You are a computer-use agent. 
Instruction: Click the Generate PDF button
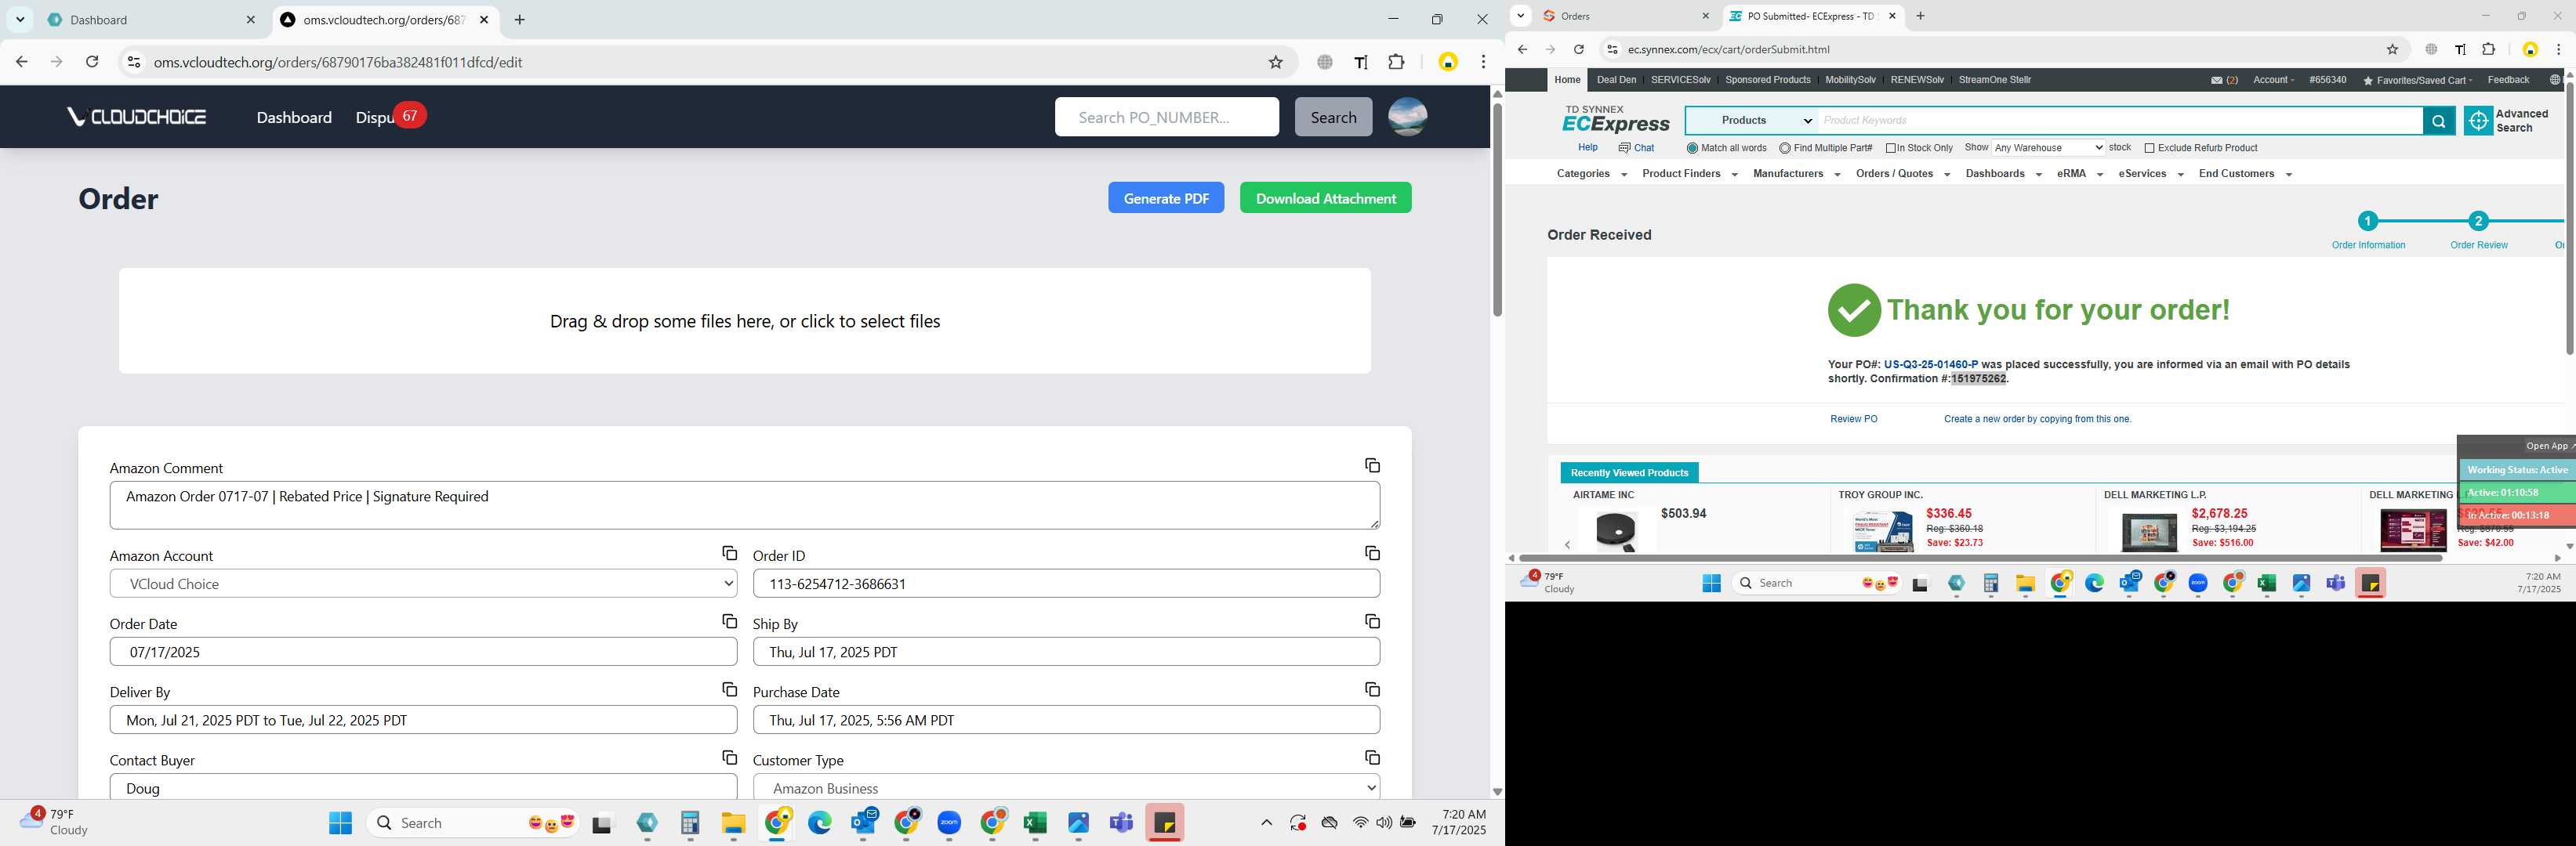1166,197
